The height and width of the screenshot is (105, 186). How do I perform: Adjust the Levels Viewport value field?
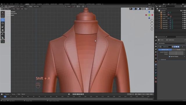pos(176,52)
